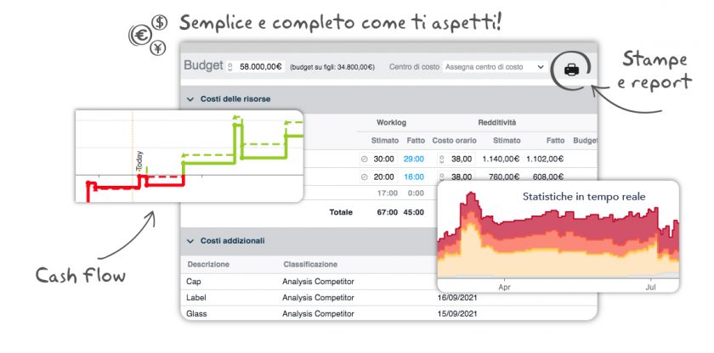Click the 30:00 estimated worklog field
Viewport: 714px width, 353px height.
tap(383, 159)
